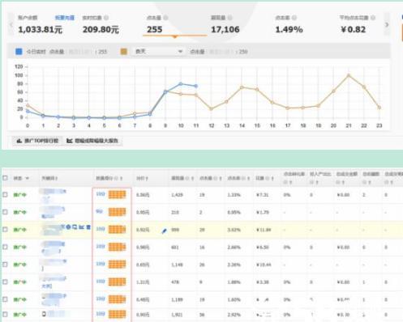Click the orange data point at hour 14
This screenshot has width=403, height=322.
click(242, 87)
